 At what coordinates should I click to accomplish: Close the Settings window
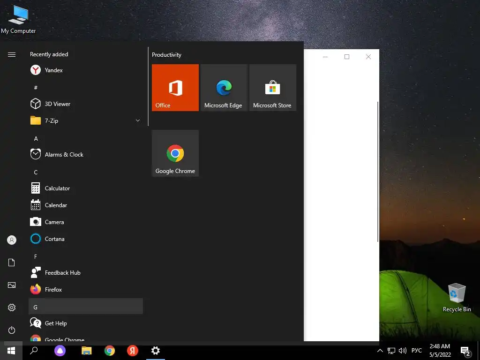(x=368, y=57)
